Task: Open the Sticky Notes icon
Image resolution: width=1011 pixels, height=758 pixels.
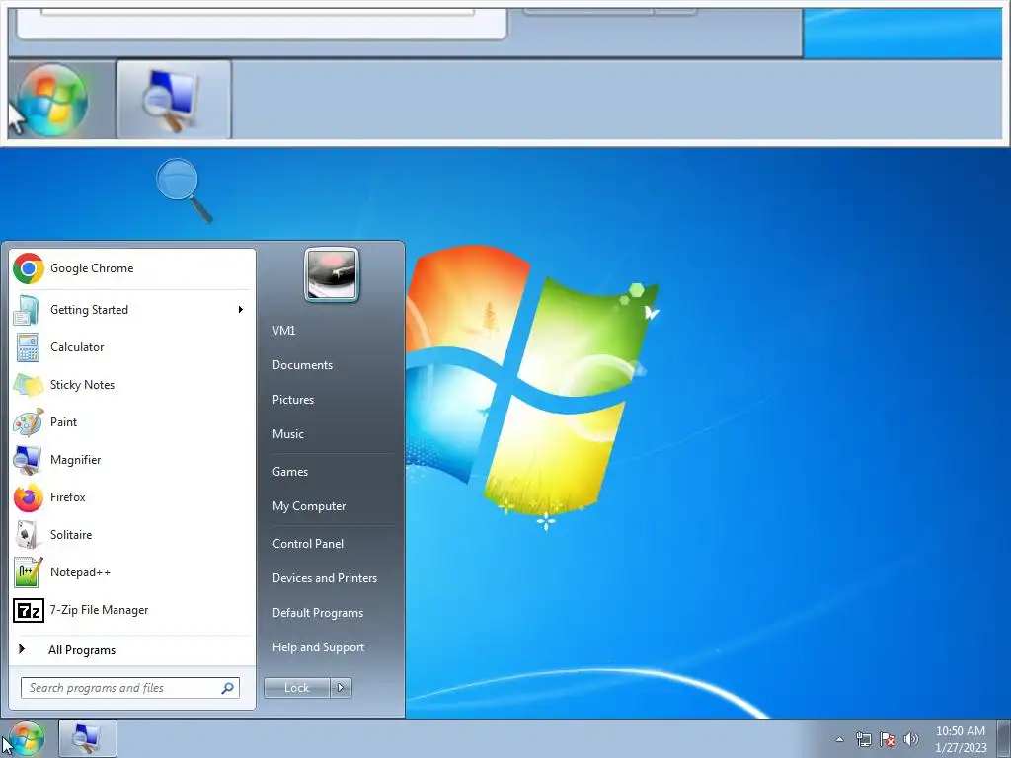Action: 28,385
